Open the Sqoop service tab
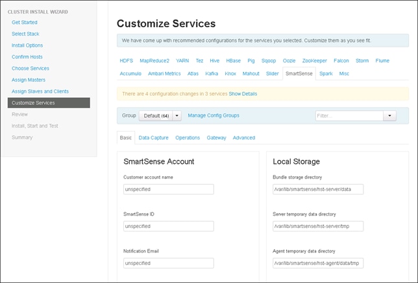 pos(269,61)
